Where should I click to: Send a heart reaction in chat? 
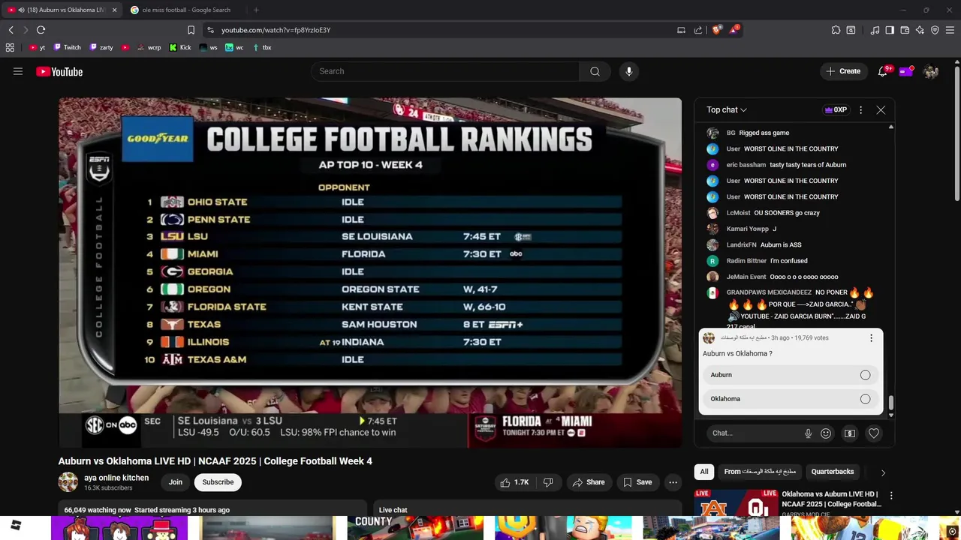(x=874, y=433)
